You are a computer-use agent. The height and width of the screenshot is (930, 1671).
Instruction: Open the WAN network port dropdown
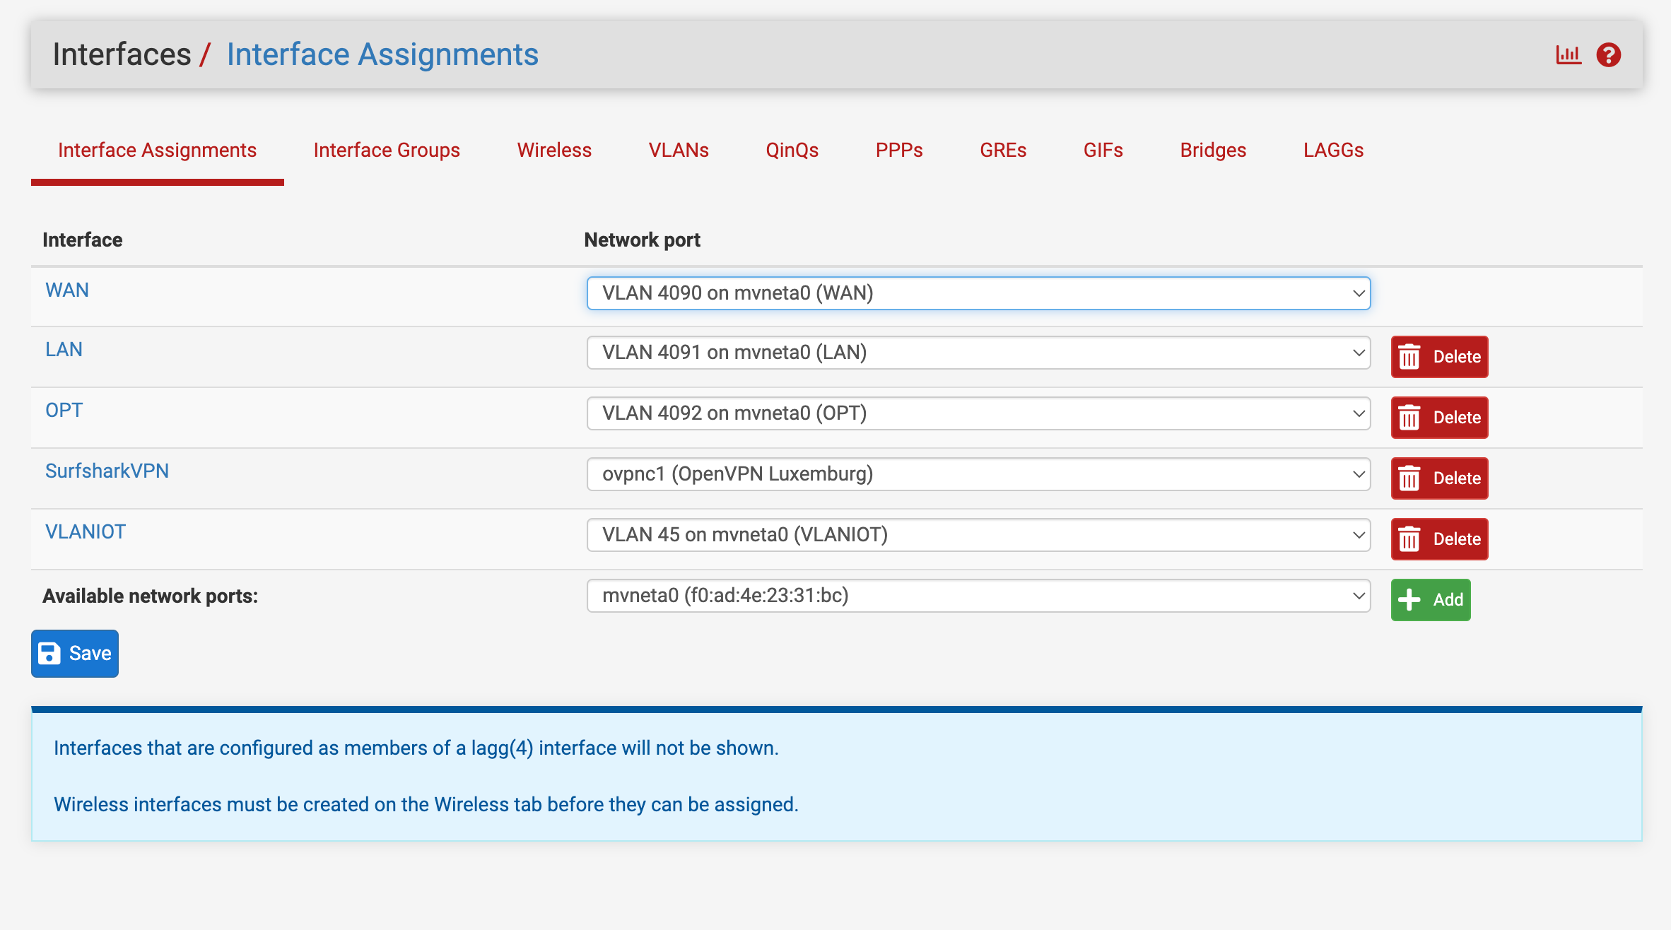click(978, 293)
